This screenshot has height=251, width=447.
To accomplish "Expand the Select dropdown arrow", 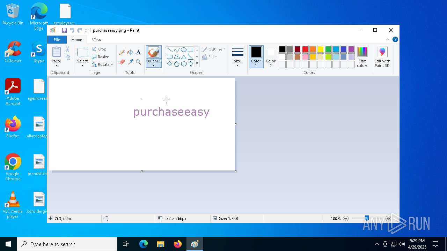I will click(82, 66).
